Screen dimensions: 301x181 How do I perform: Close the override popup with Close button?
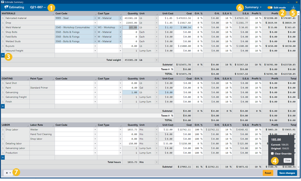coord(287,160)
